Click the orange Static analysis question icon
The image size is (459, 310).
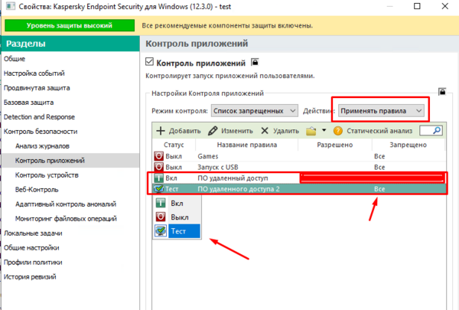click(x=337, y=131)
